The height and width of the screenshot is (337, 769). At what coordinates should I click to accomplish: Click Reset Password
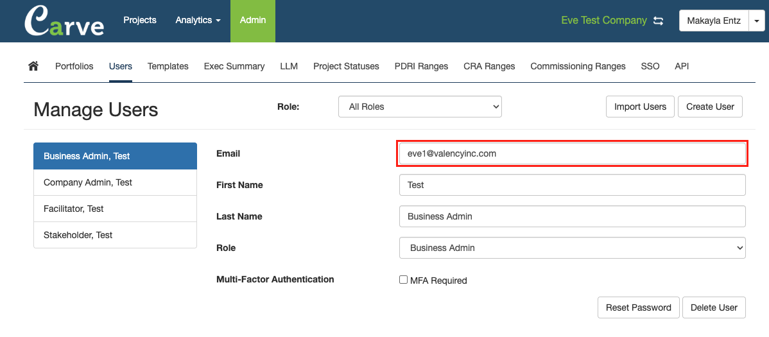click(x=638, y=307)
